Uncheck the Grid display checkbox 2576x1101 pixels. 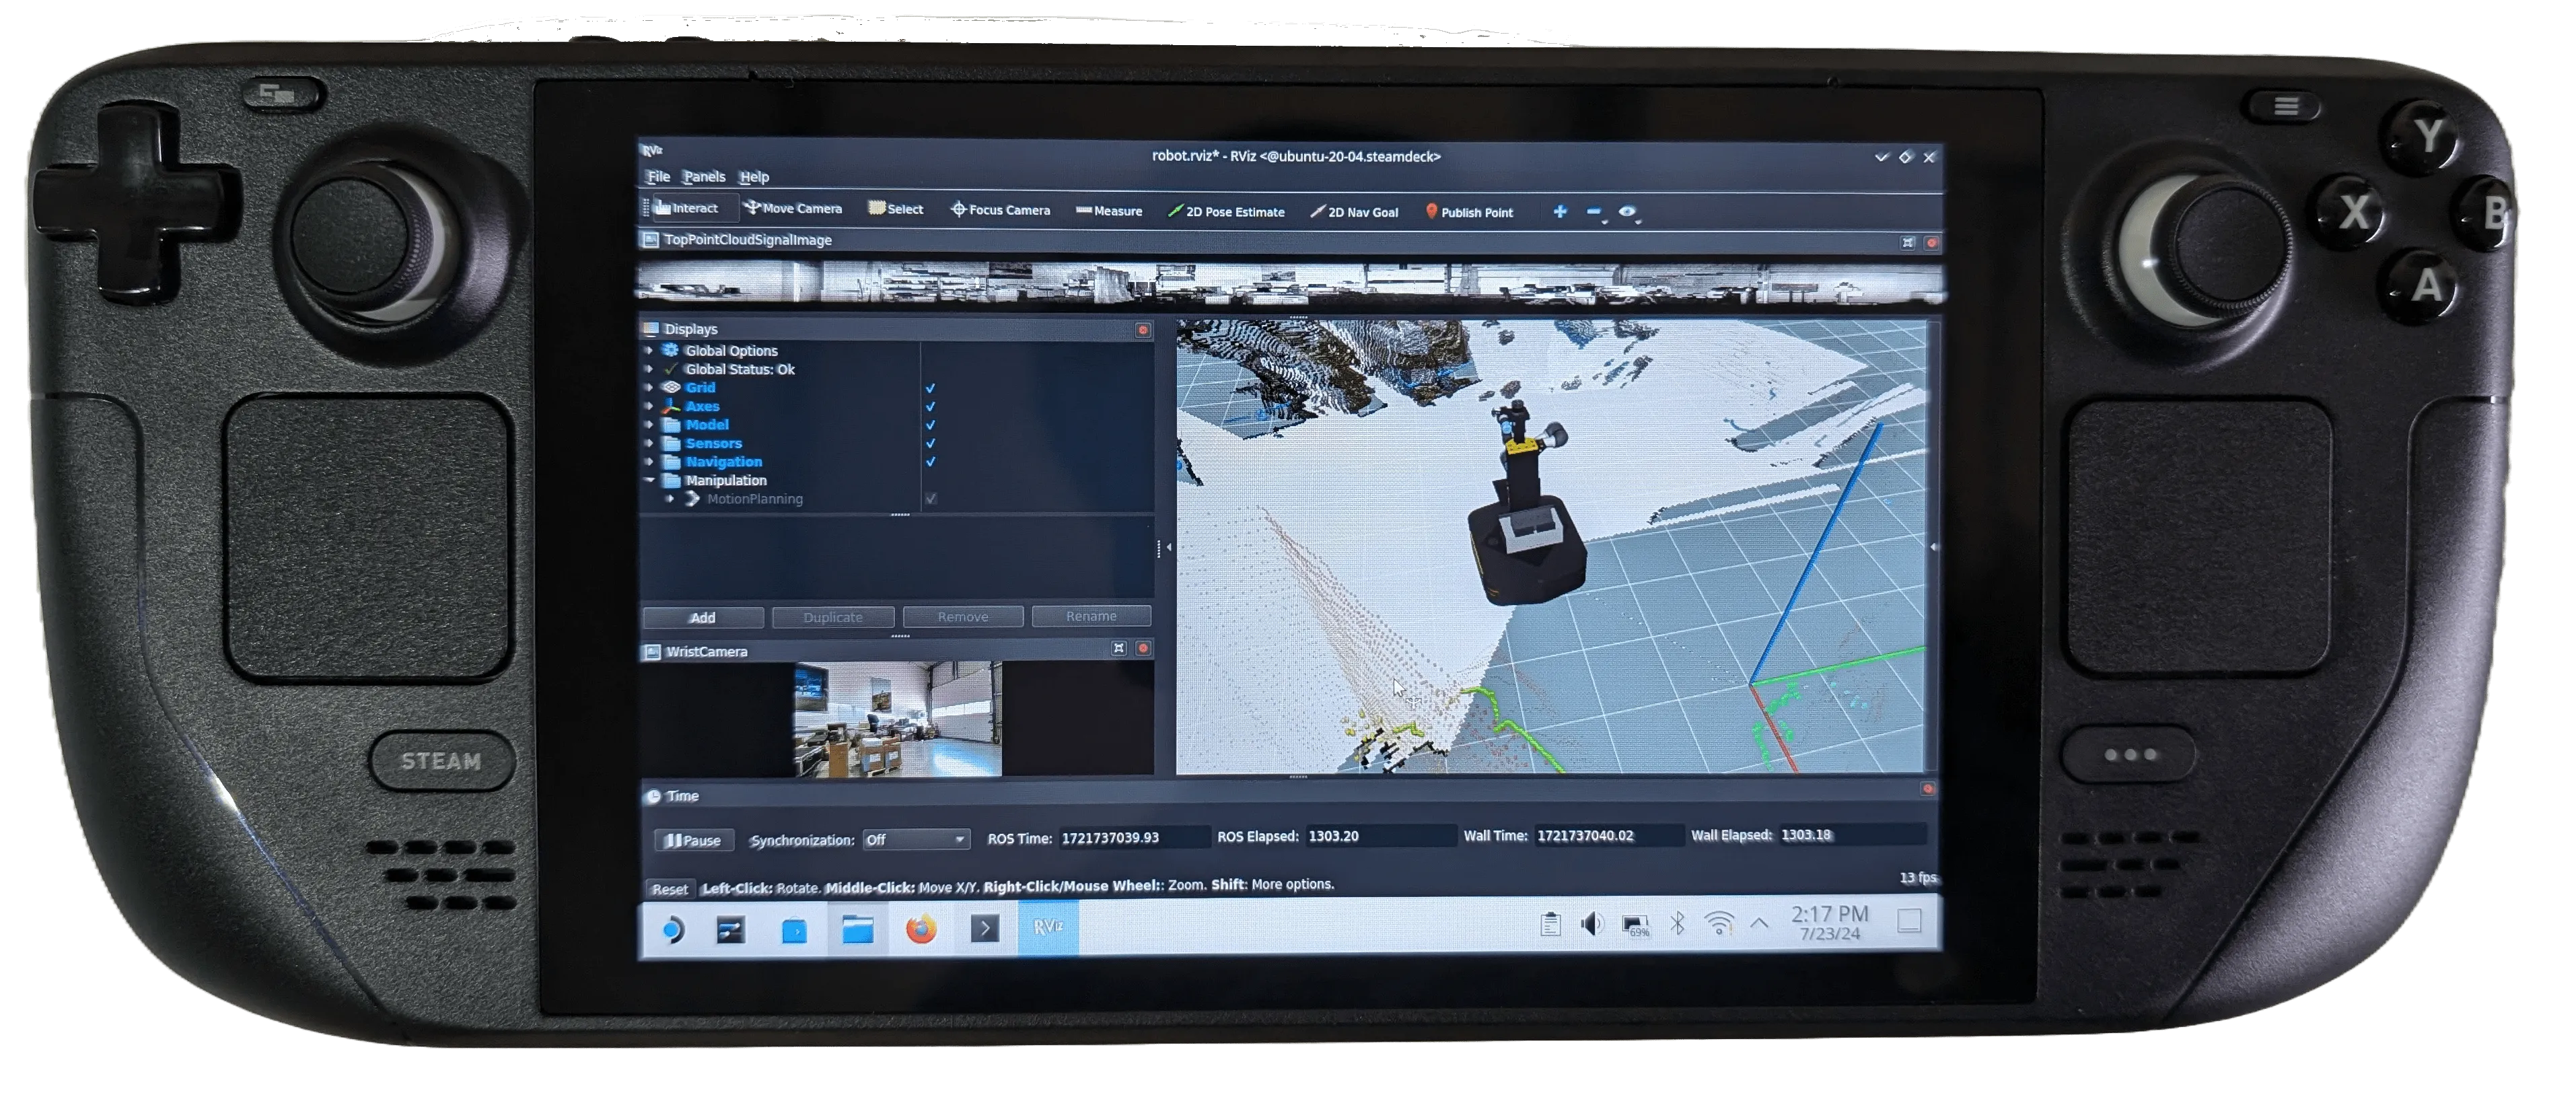pos(930,388)
